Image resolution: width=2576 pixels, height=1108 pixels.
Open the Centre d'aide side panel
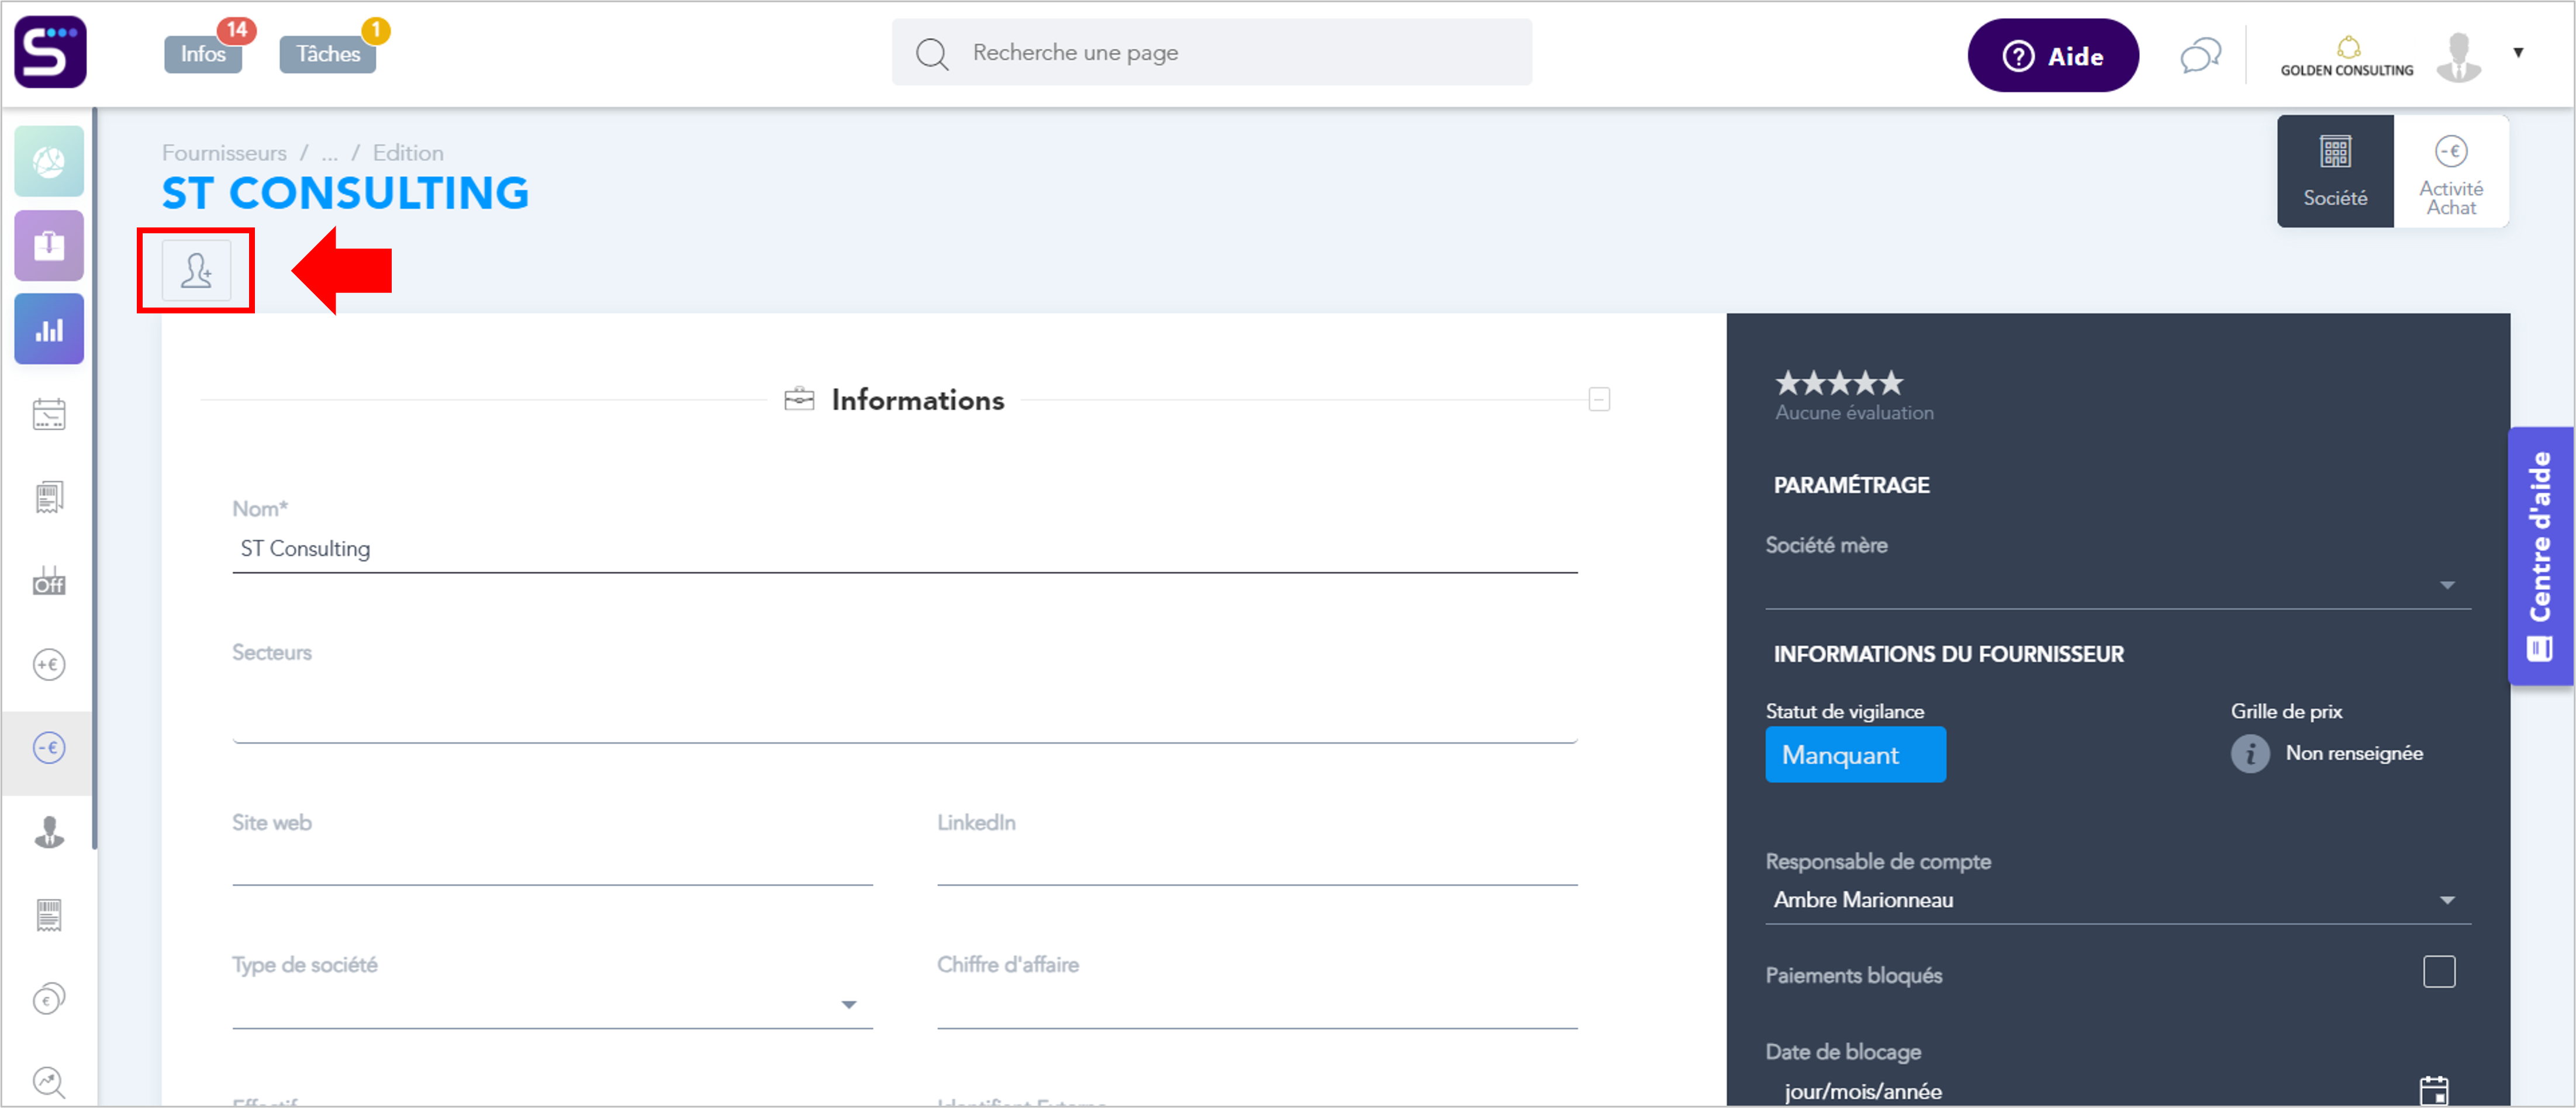pos(2541,556)
